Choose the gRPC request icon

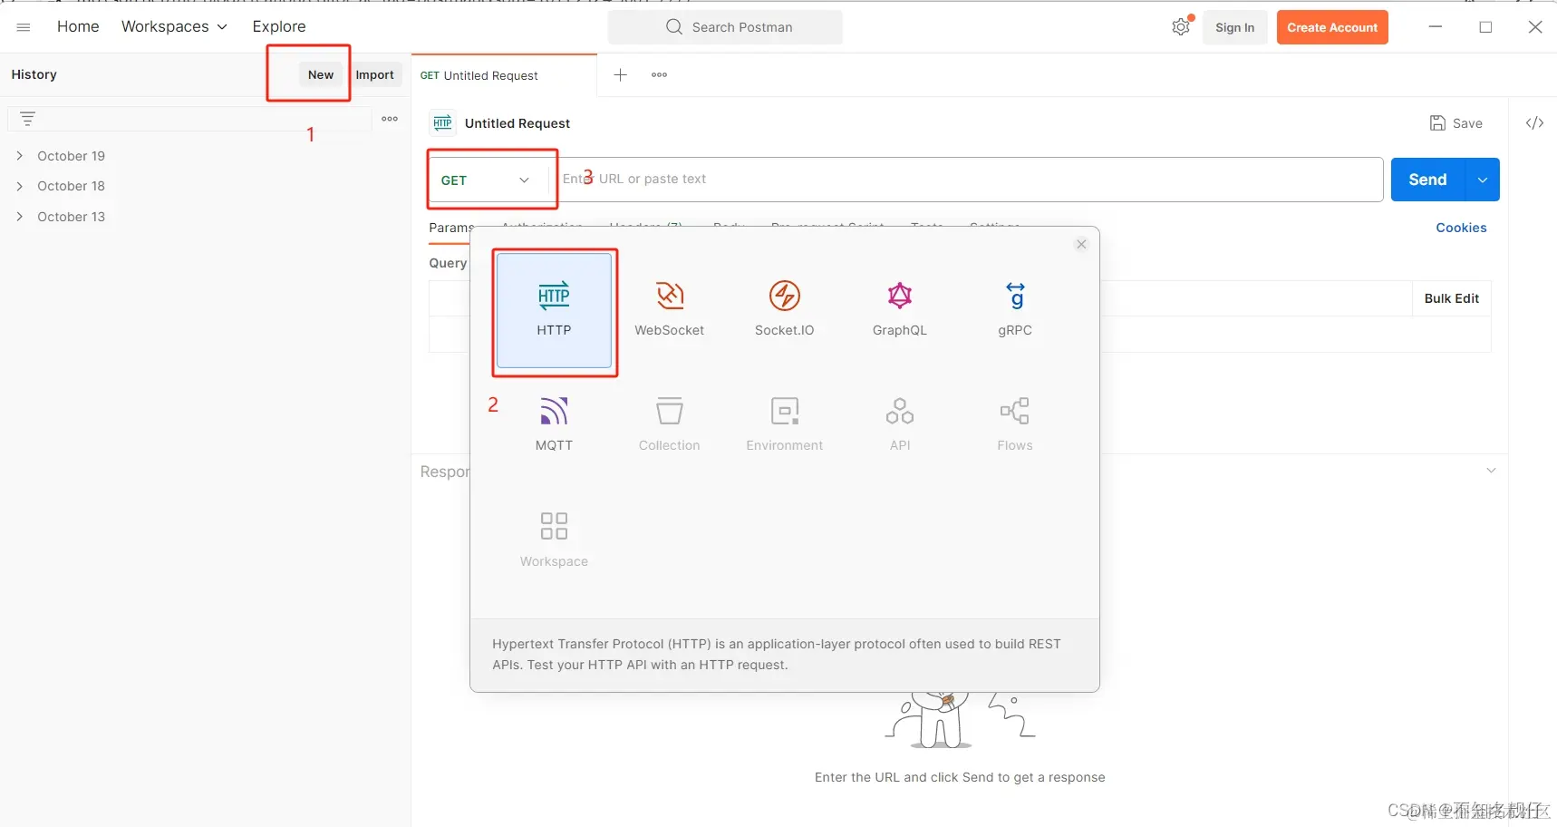coord(1015,296)
